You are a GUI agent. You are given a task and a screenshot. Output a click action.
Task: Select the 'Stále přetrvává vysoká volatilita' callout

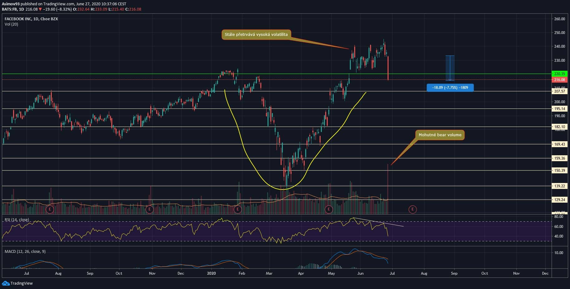click(x=256, y=35)
